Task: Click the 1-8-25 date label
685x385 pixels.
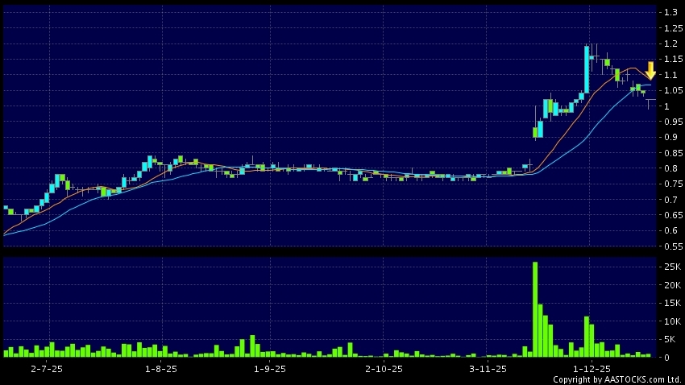Action: (160, 368)
